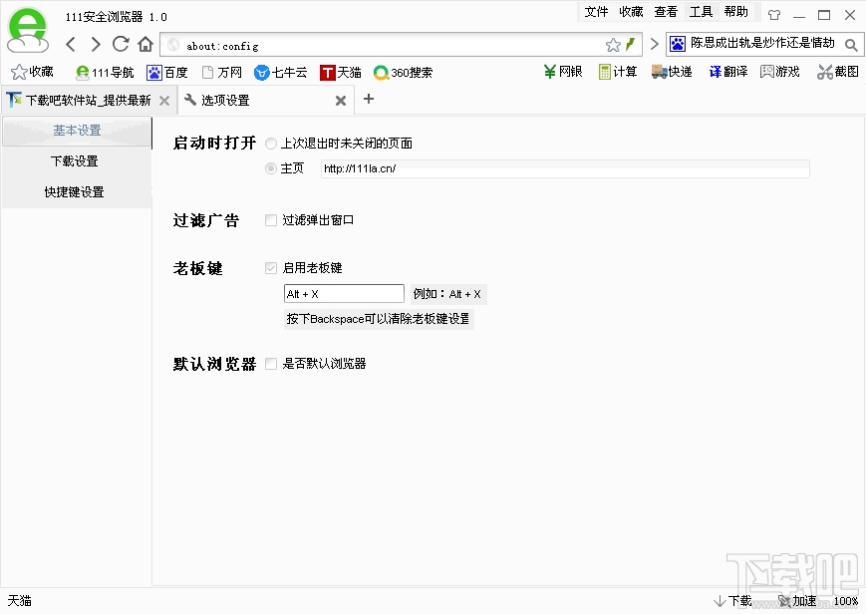Go to 下载设置 in the settings sidebar

74,160
